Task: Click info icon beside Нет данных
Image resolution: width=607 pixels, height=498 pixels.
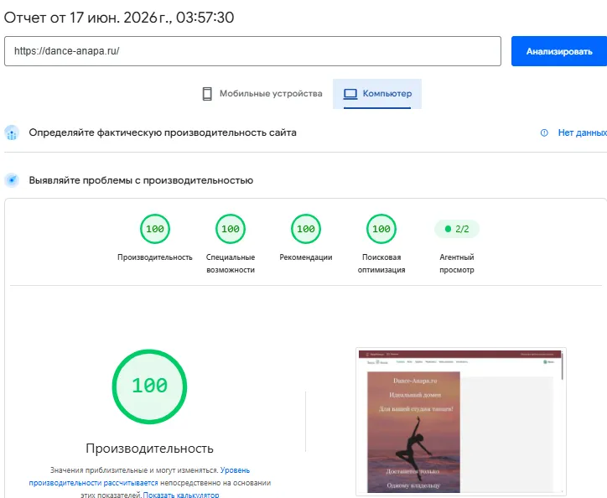Action: click(544, 132)
